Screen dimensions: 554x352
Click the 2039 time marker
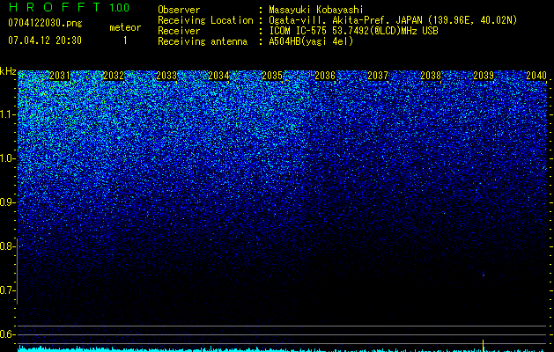484,76
